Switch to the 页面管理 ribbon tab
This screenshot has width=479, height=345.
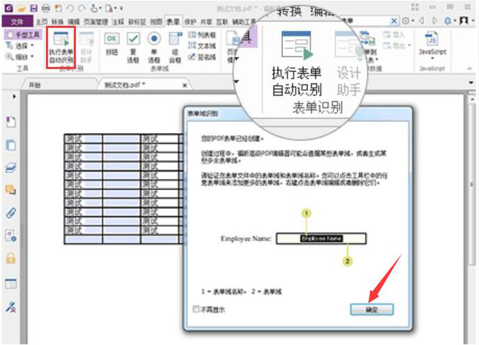point(95,22)
